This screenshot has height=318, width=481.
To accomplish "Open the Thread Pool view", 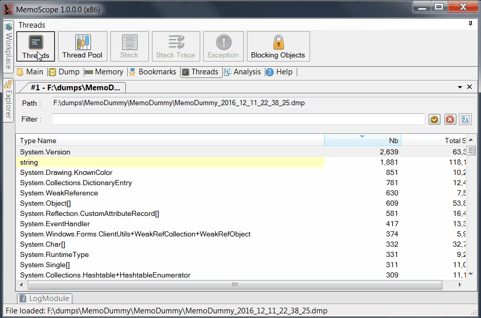I will [82, 46].
